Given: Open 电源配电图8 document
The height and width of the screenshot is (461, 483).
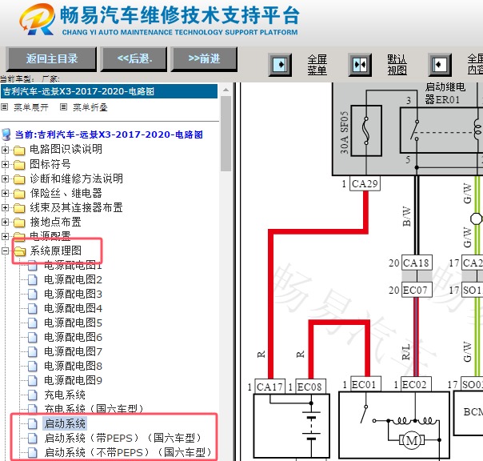Looking at the screenshot, I should point(73,366).
